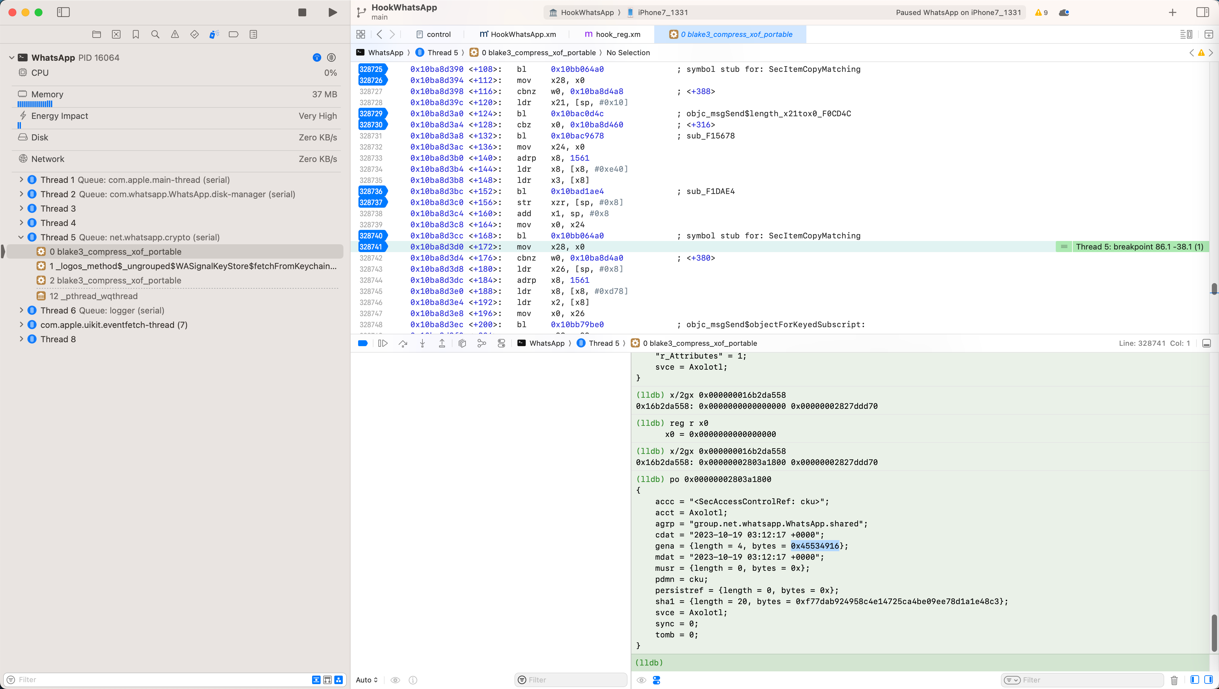Show the 9 warnings indicator

(1041, 12)
